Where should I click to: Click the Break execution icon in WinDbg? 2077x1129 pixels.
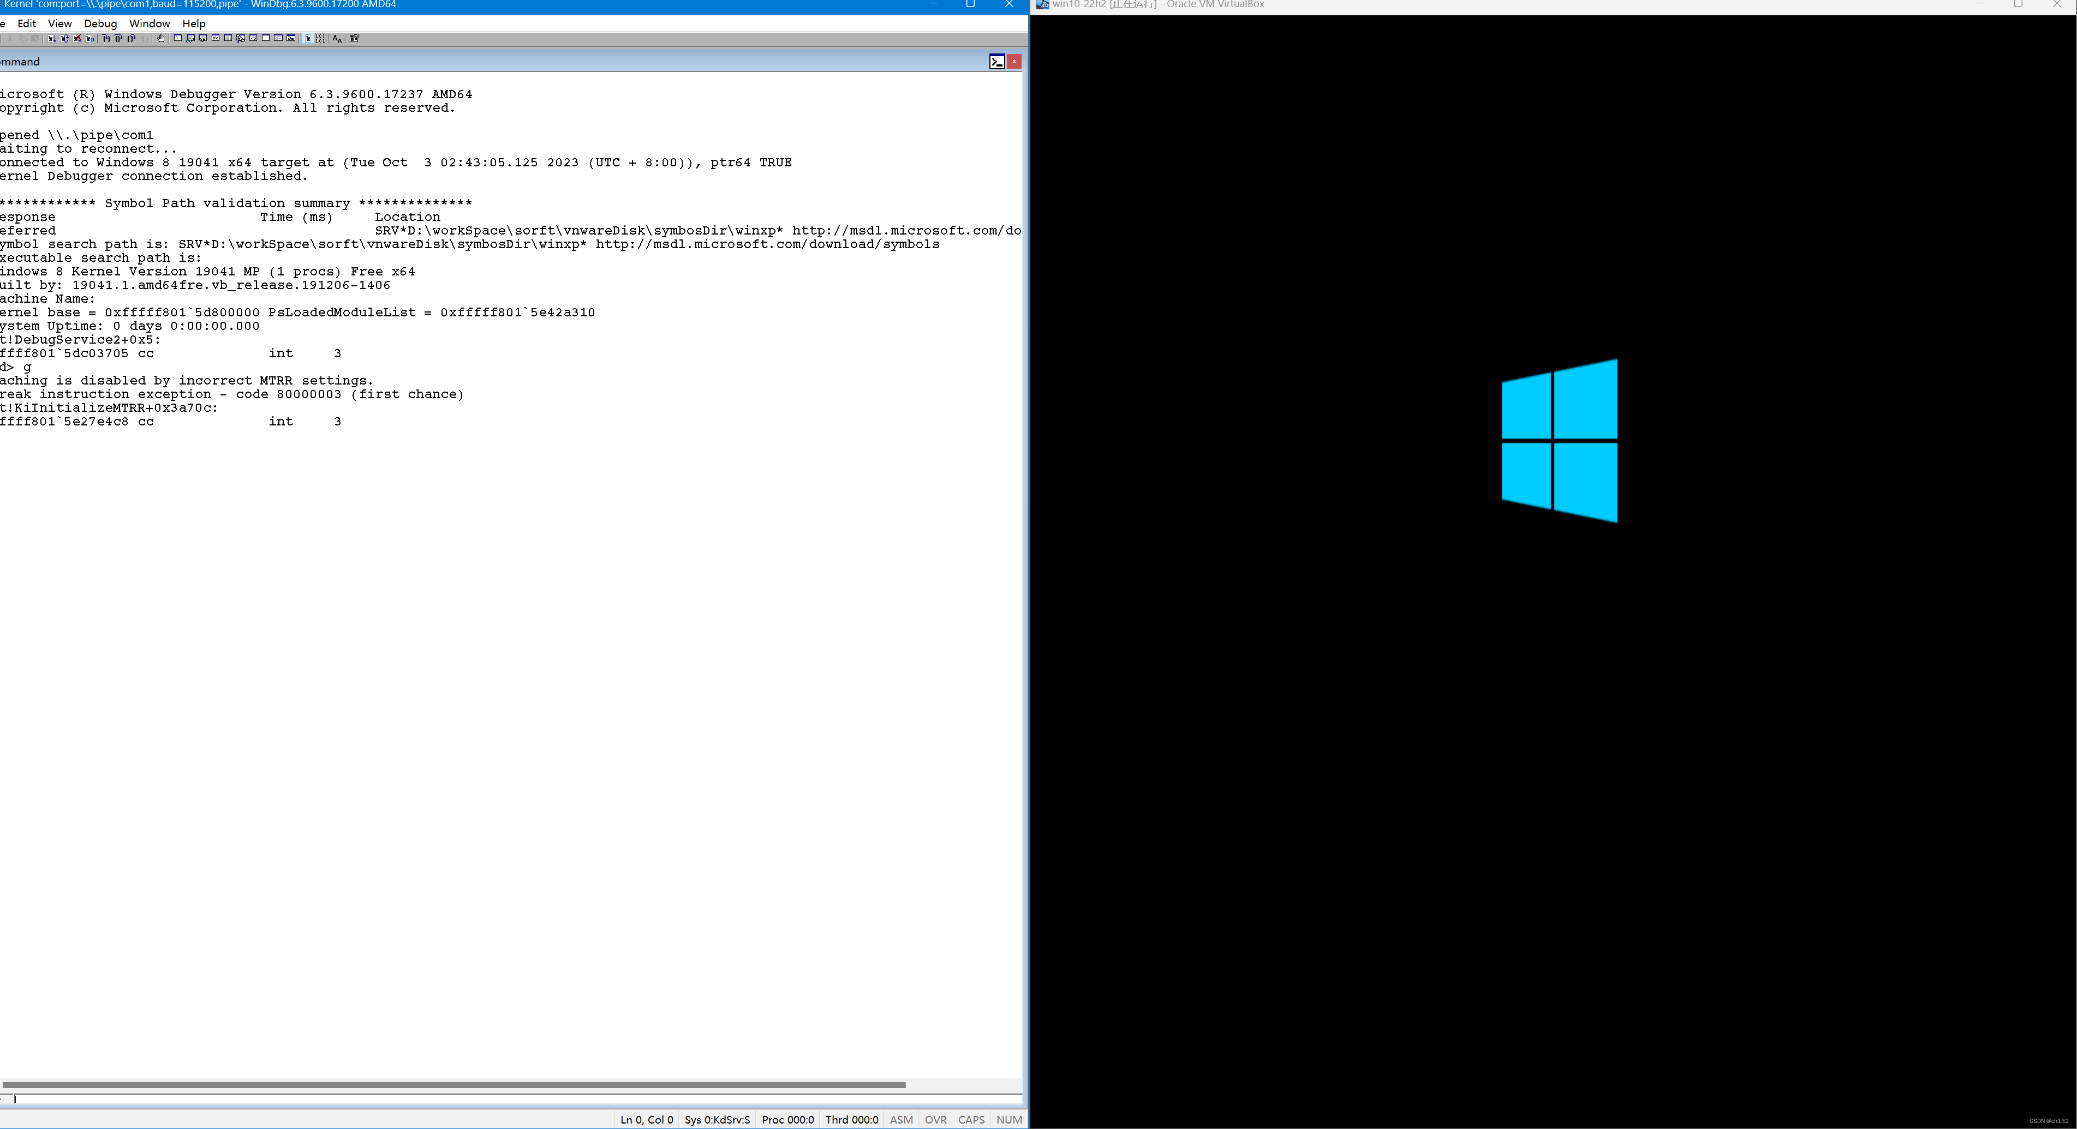159,38
